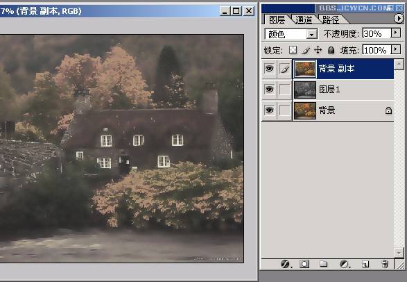The height and width of the screenshot is (282, 407).
Task: Hide the 背景 副本 layer
Action: pos(269,69)
